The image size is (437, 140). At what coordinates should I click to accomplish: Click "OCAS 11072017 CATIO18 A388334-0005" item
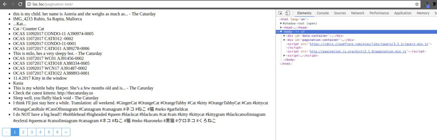click(52, 64)
